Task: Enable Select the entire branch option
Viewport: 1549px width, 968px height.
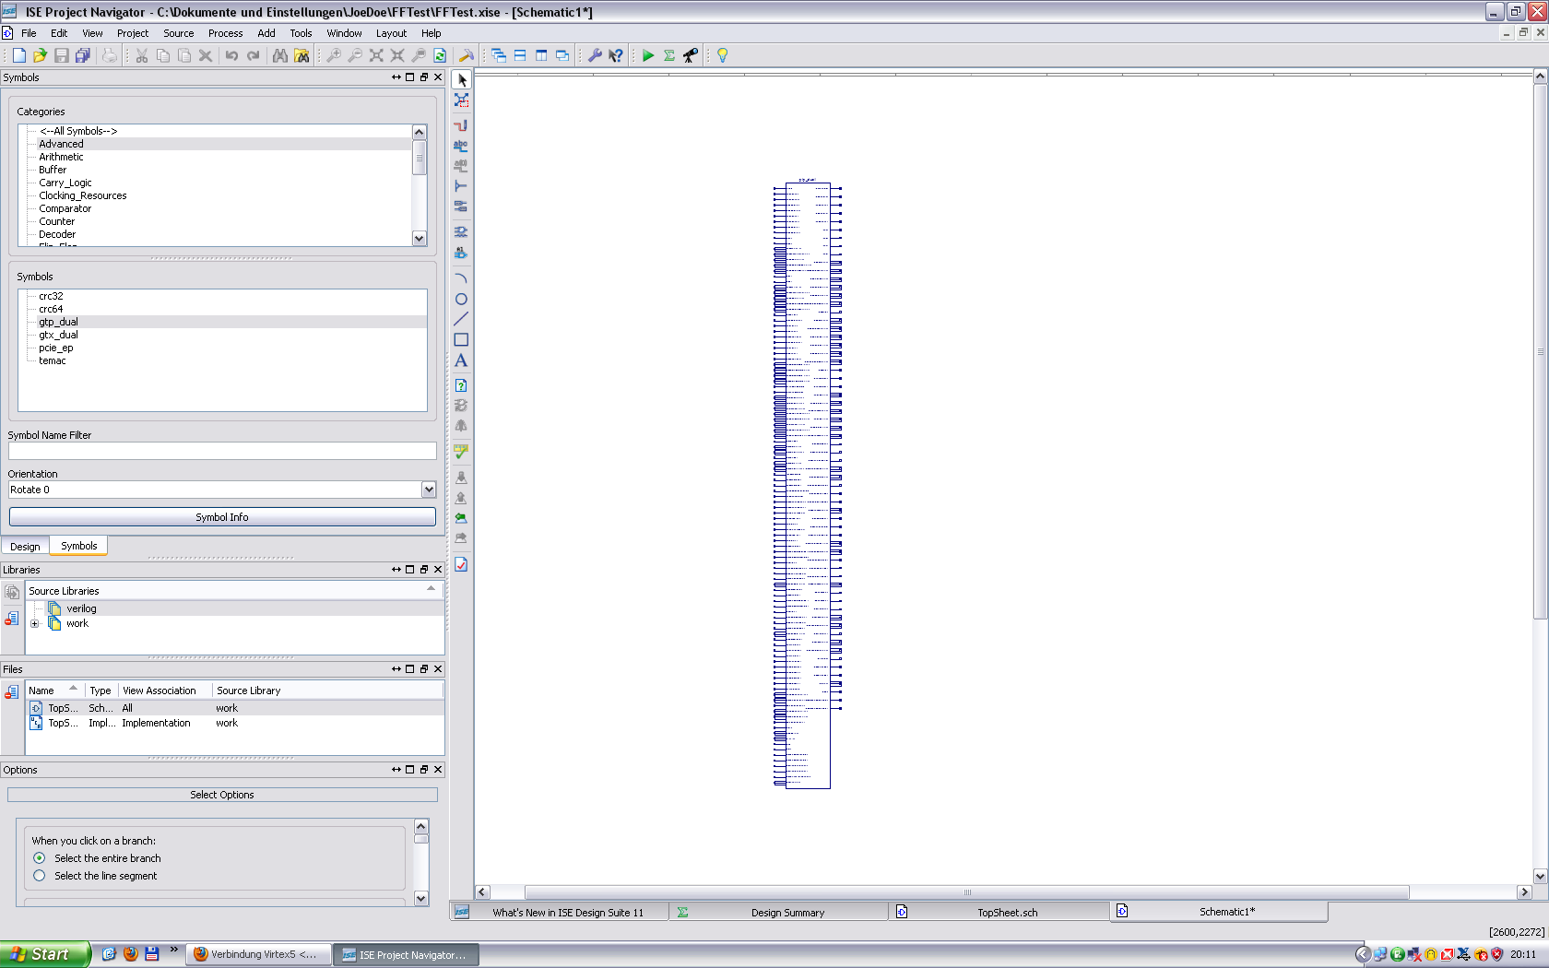Action: [x=40, y=858]
